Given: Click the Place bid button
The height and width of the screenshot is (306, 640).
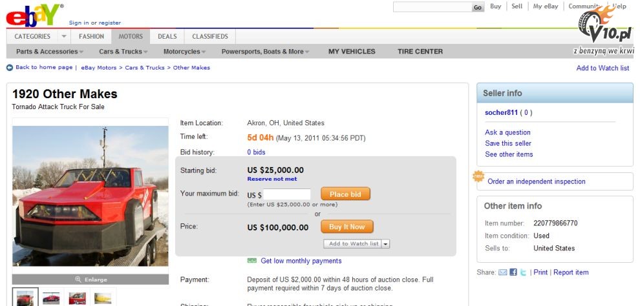Looking at the screenshot, I should [x=345, y=194].
